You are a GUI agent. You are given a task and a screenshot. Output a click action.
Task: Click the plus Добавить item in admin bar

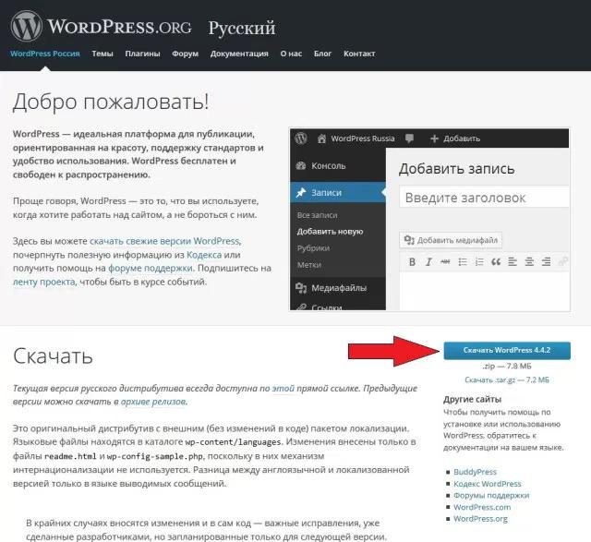455,139
